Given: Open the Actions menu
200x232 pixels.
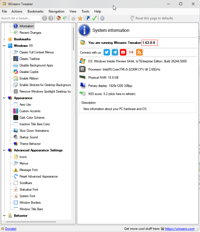Looking at the screenshot, I should coord(17,11).
